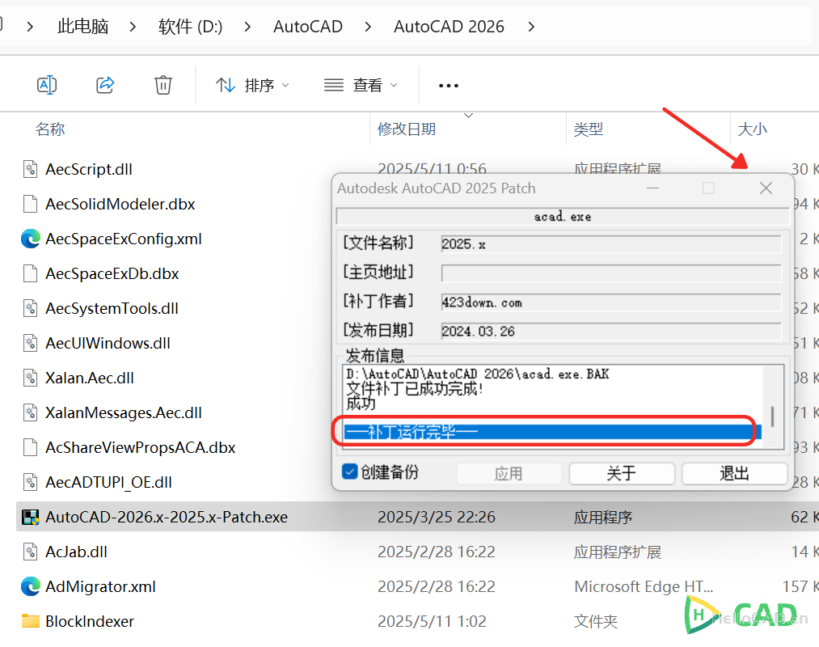Screen dimensions: 819x647
Task: Open the 查看 view dropdown
Action: click(361, 85)
